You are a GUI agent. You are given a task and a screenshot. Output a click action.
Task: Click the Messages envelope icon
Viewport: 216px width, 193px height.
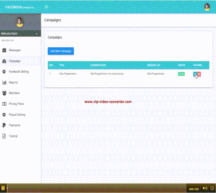[4, 50]
